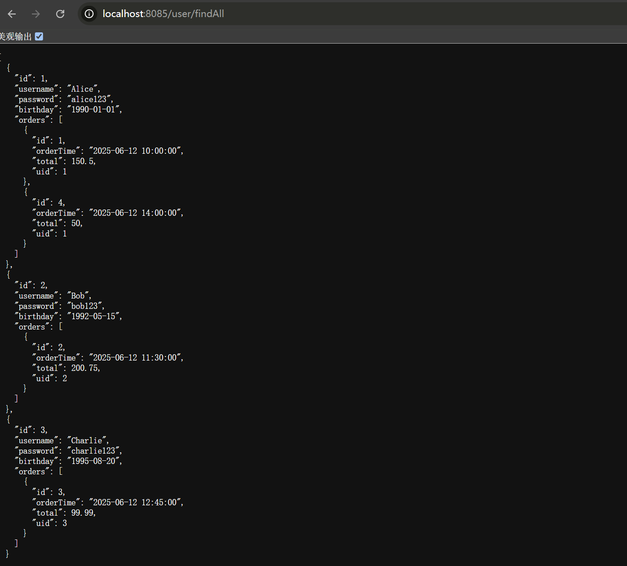Screen dimensions: 627x566
Task: Click the browser forward arrow
Action: coord(36,14)
